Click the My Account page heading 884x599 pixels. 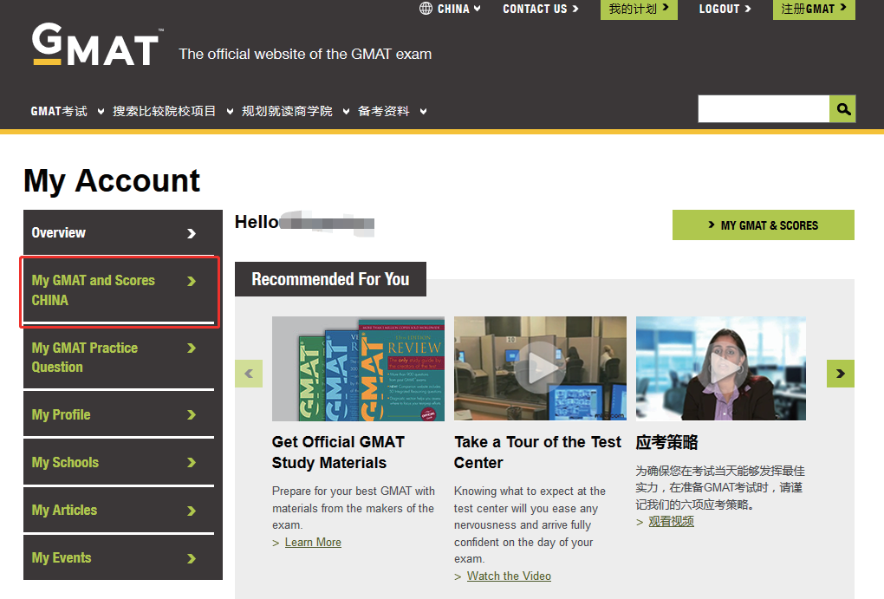click(112, 181)
